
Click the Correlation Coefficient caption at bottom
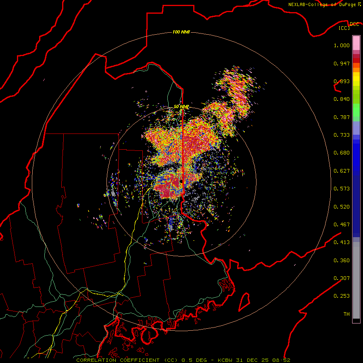183,360
